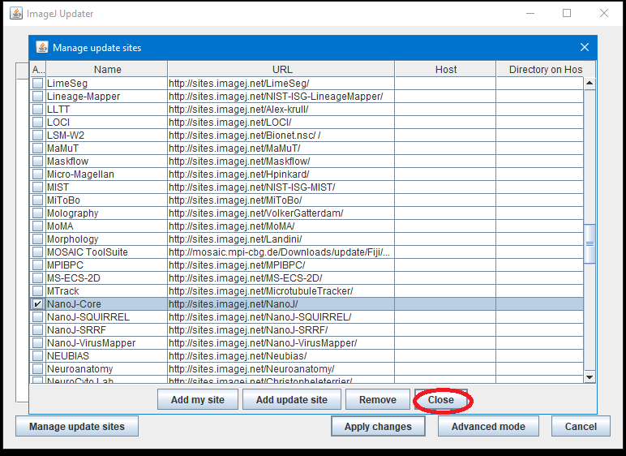
Task: Select the LLTT site name
Action: (x=58, y=110)
